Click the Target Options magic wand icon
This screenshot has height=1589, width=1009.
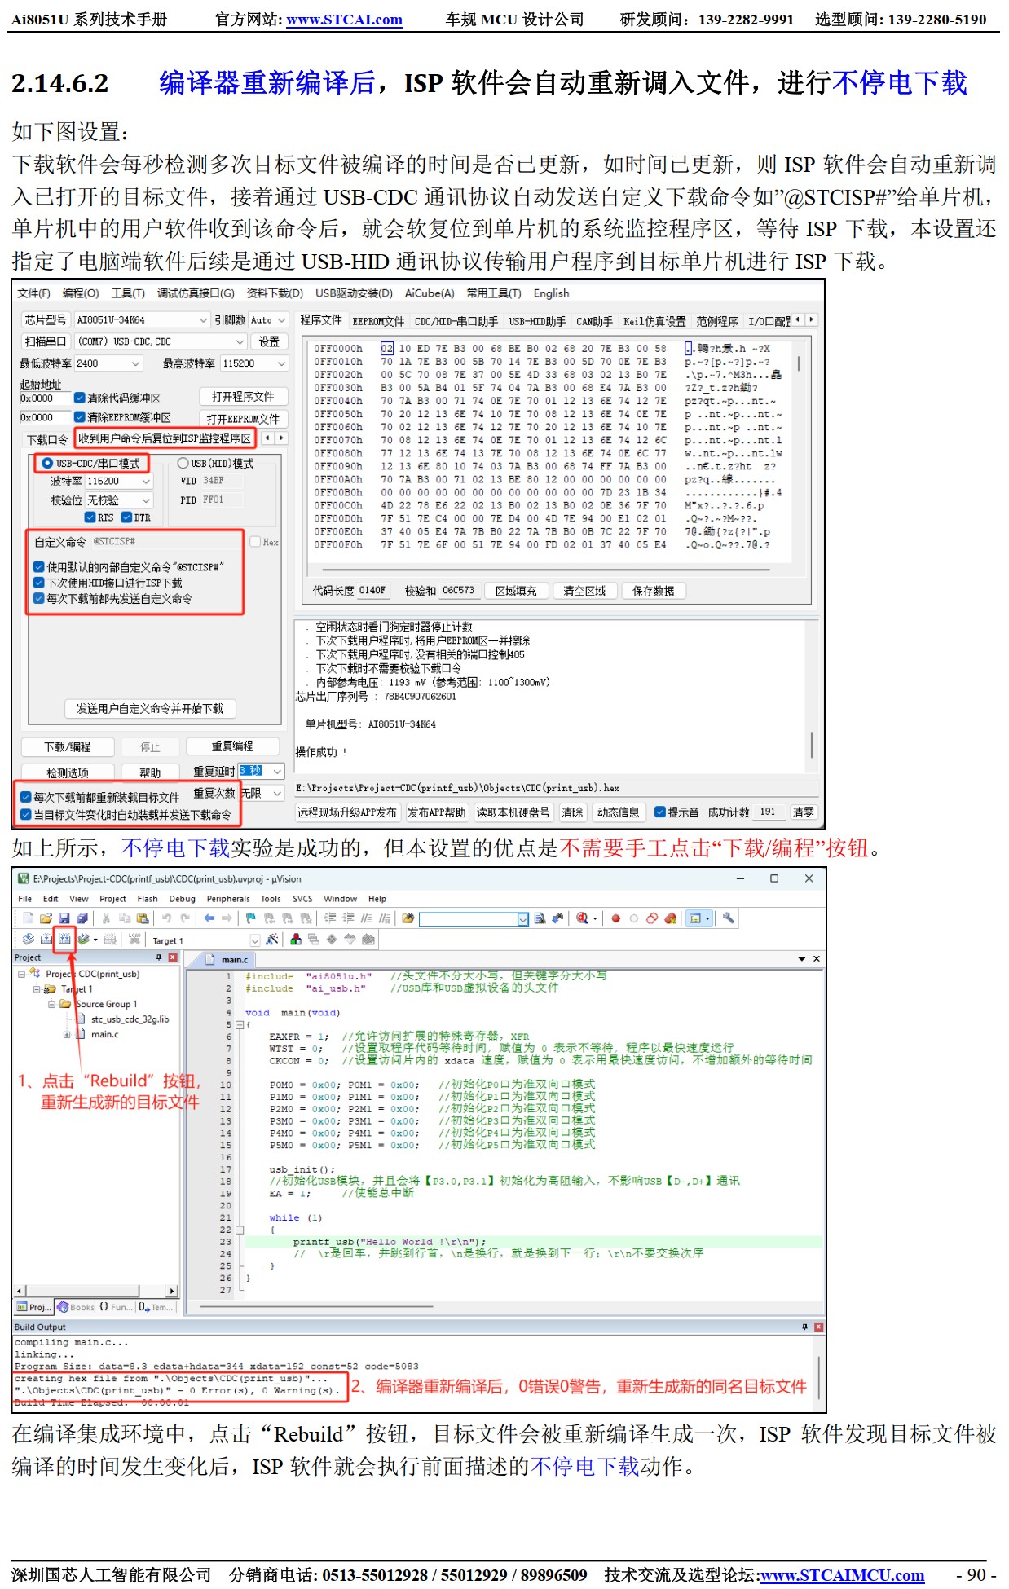(x=272, y=940)
